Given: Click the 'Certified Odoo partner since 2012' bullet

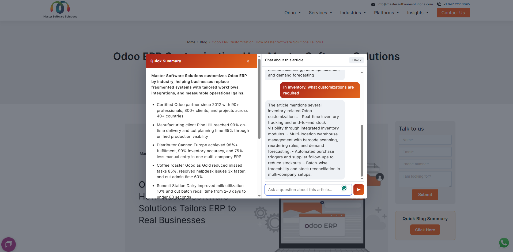Looking at the screenshot, I should coord(202,110).
